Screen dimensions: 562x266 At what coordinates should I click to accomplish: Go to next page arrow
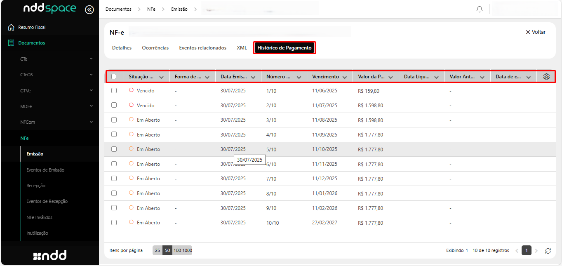point(536,251)
